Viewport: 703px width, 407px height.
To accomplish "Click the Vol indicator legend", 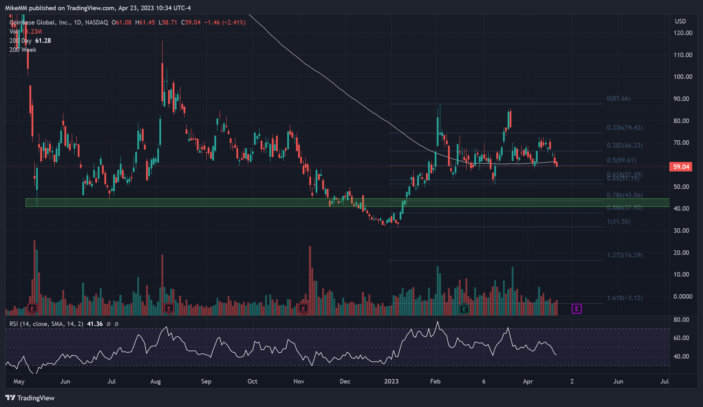I will click(x=26, y=32).
